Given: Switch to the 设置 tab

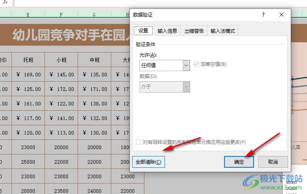Looking at the screenshot, I should coord(143,31).
